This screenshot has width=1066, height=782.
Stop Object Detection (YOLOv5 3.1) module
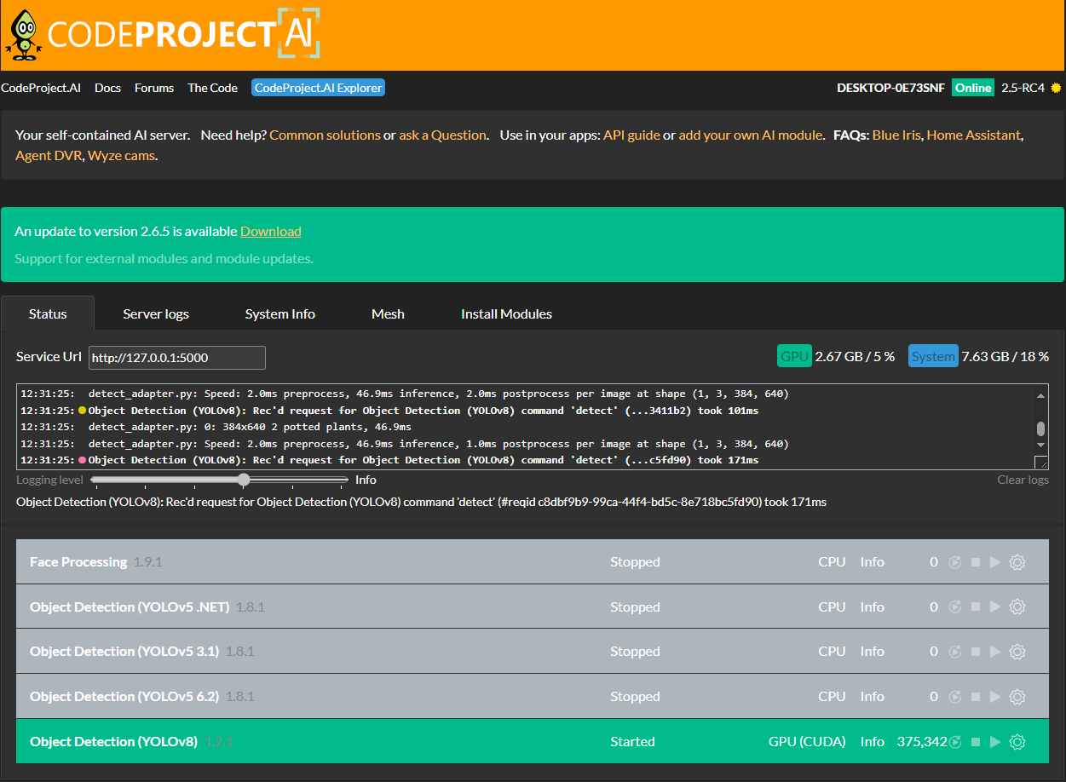(976, 652)
